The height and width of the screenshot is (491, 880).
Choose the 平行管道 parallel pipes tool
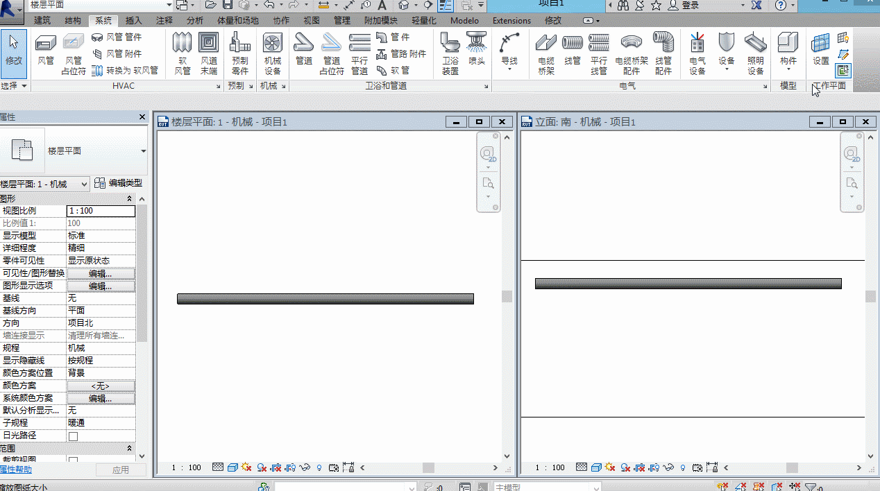tap(359, 53)
